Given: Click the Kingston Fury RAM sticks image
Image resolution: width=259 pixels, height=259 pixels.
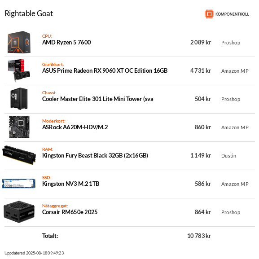Looking at the screenshot, I should point(19,155).
